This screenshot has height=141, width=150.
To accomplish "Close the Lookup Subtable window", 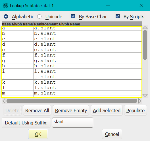I will (141, 5).
